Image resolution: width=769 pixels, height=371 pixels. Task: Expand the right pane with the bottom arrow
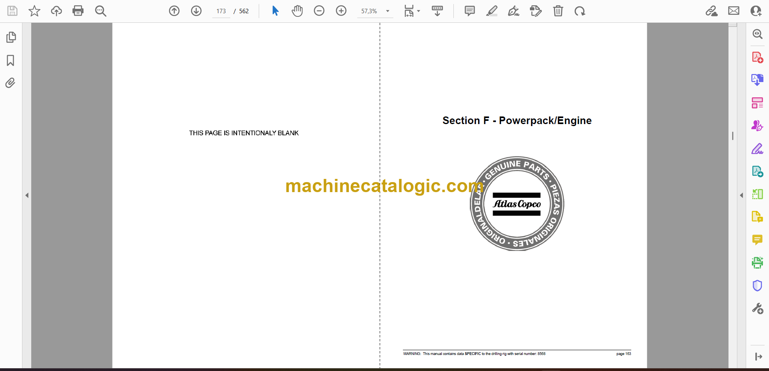tap(759, 357)
